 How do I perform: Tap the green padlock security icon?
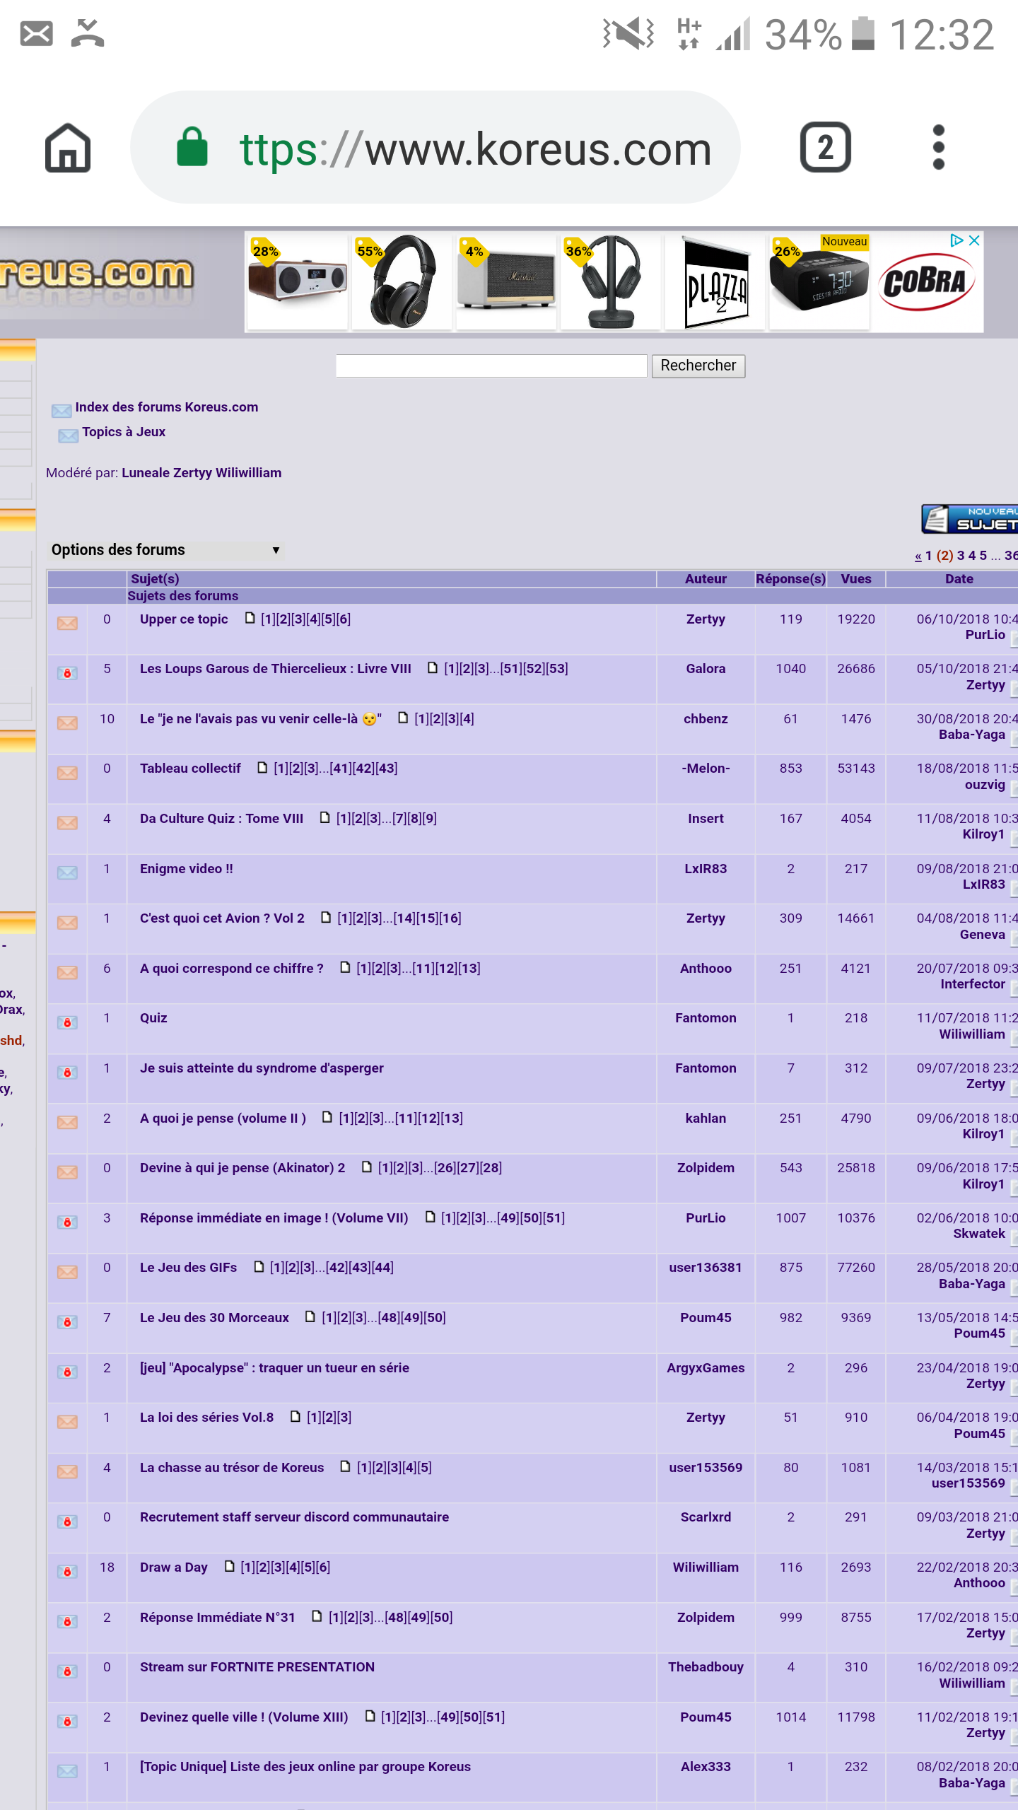click(192, 148)
